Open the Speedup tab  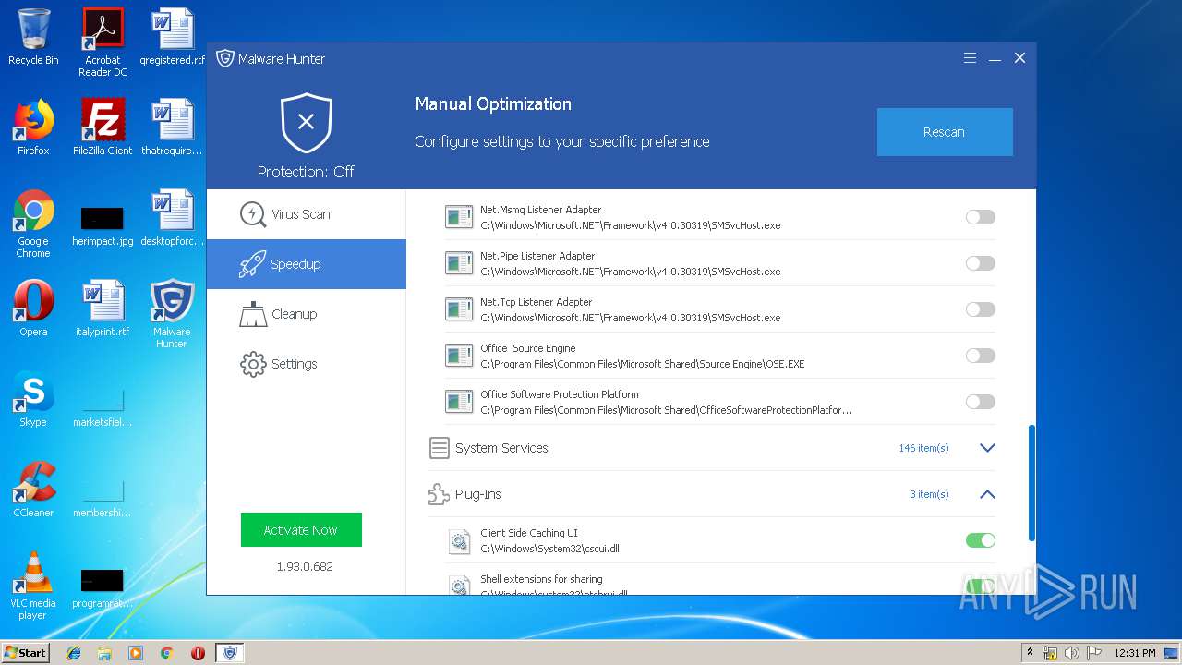coord(307,264)
